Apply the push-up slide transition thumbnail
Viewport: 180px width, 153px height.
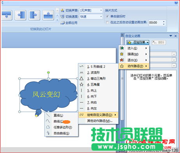point(48,15)
